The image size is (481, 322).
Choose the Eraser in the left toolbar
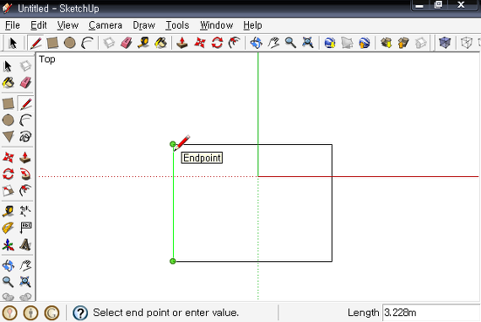[x=25, y=83]
